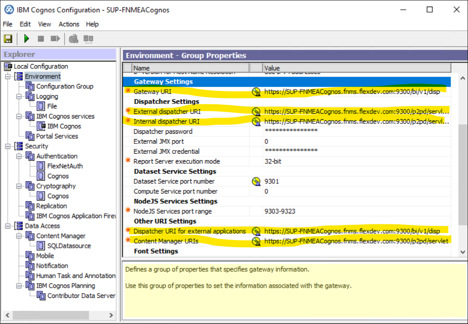This screenshot has height=324, width=468.
Task: Select Cognos under Authentication
Action: point(58,176)
